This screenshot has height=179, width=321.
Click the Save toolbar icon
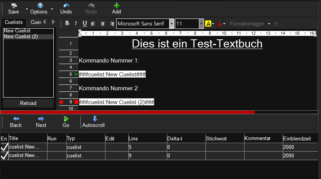coord(14,6)
